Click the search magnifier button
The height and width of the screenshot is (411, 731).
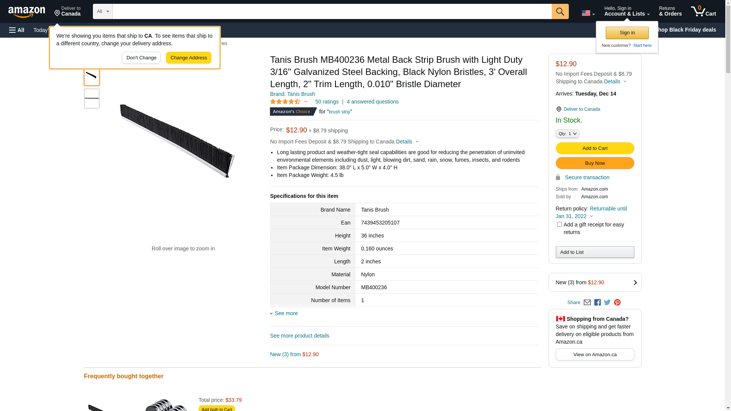(x=560, y=11)
